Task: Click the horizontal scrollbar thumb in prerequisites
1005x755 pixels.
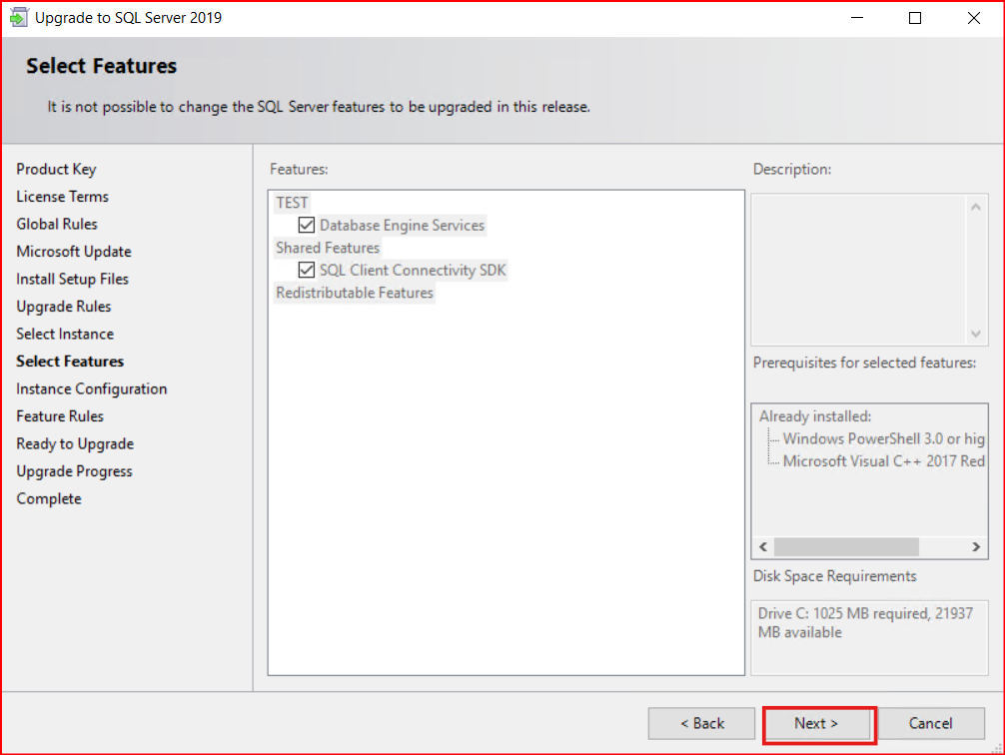Action: 845,547
